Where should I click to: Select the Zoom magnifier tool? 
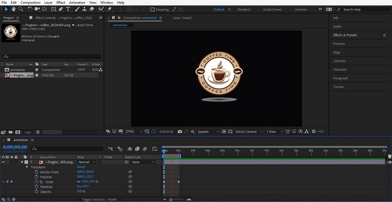[x=21, y=9]
